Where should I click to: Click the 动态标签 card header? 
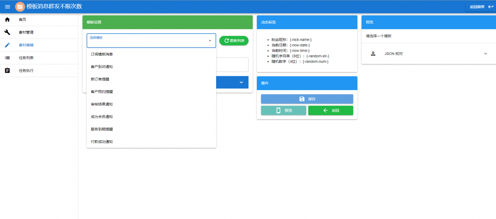coord(307,22)
